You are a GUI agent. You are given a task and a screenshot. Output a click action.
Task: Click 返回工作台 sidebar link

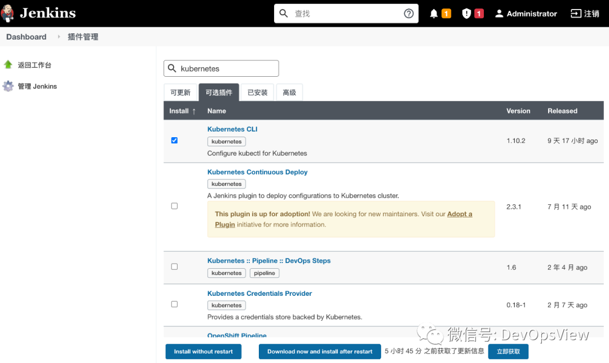point(34,65)
